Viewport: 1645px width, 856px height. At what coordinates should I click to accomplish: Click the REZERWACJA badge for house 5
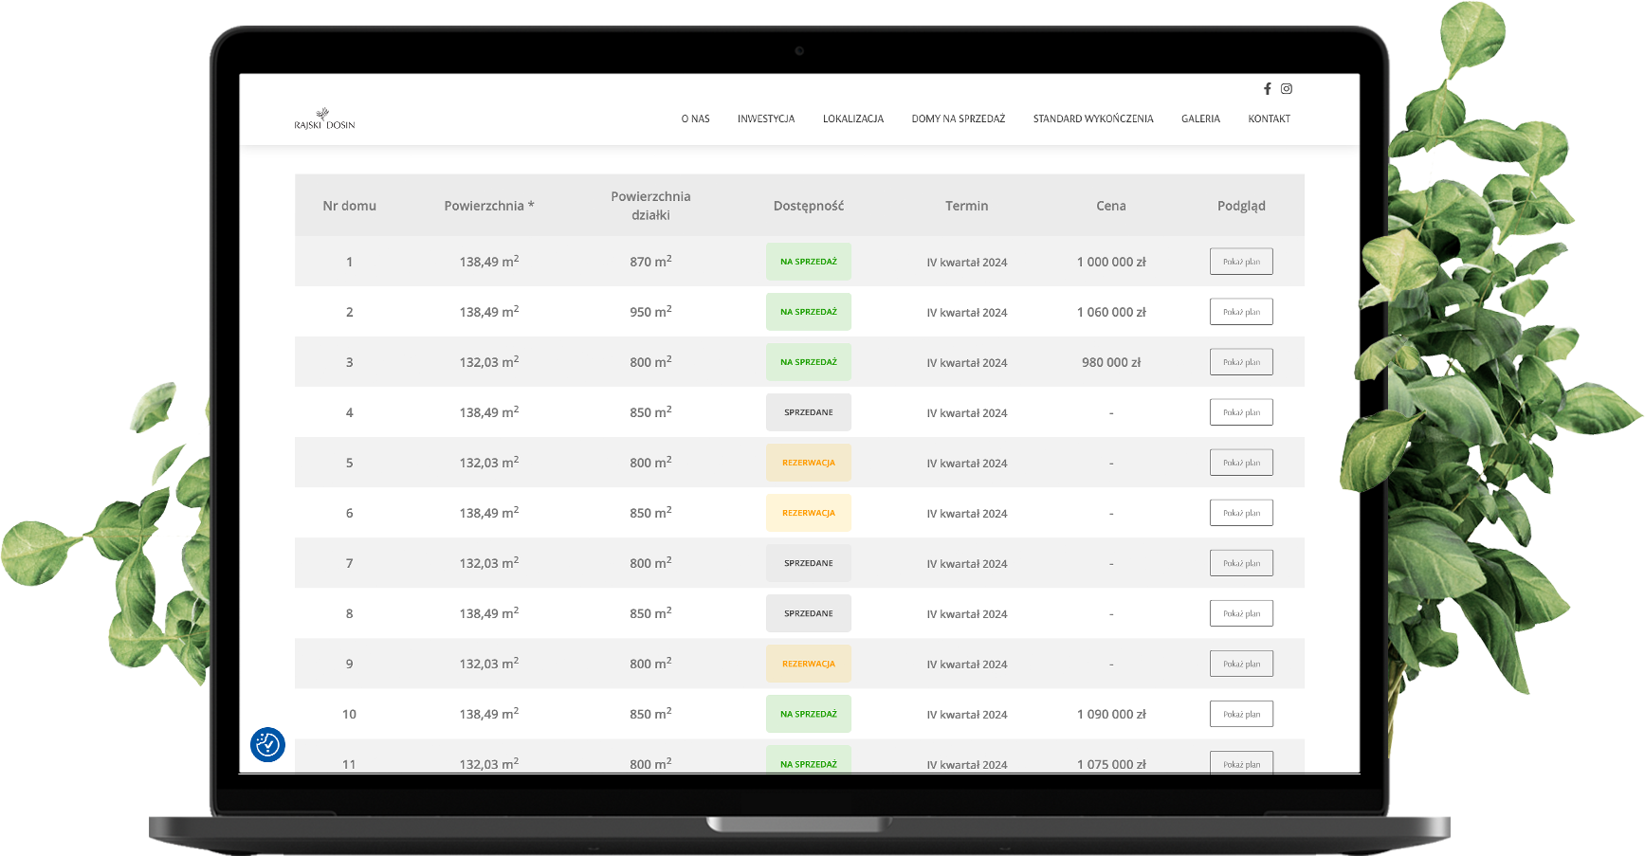pyautogui.click(x=808, y=463)
